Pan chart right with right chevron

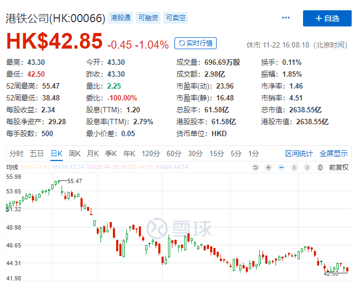pyautogui.click(x=307, y=167)
